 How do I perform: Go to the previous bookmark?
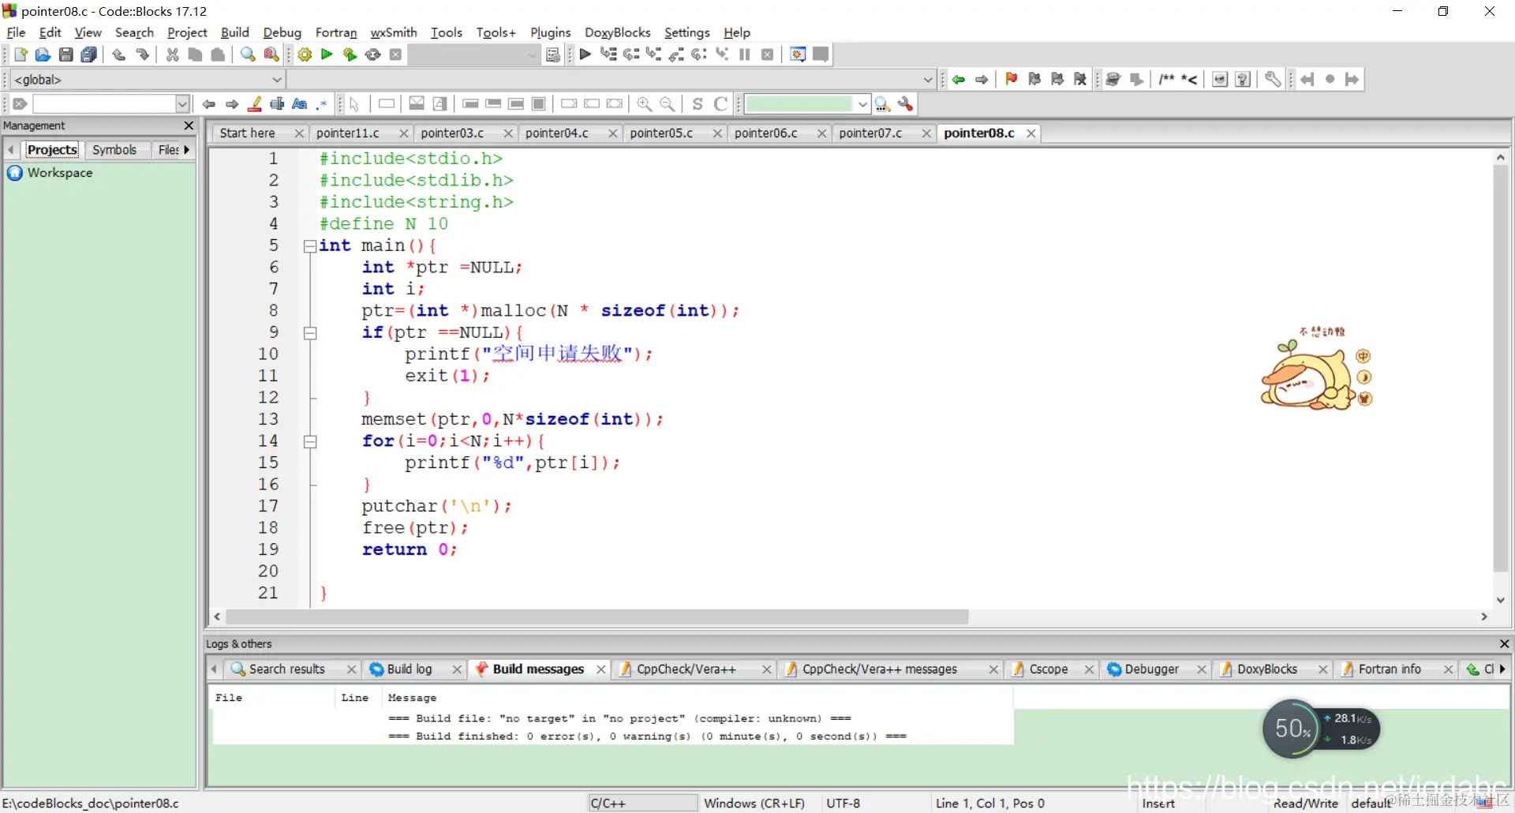[x=1034, y=79]
